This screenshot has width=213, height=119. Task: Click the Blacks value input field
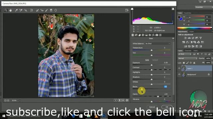pyautogui.click(x=165, y=87)
